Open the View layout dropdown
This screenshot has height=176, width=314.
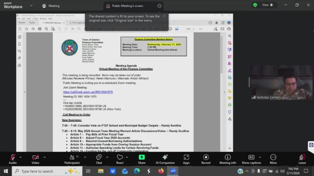click(267, 5)
